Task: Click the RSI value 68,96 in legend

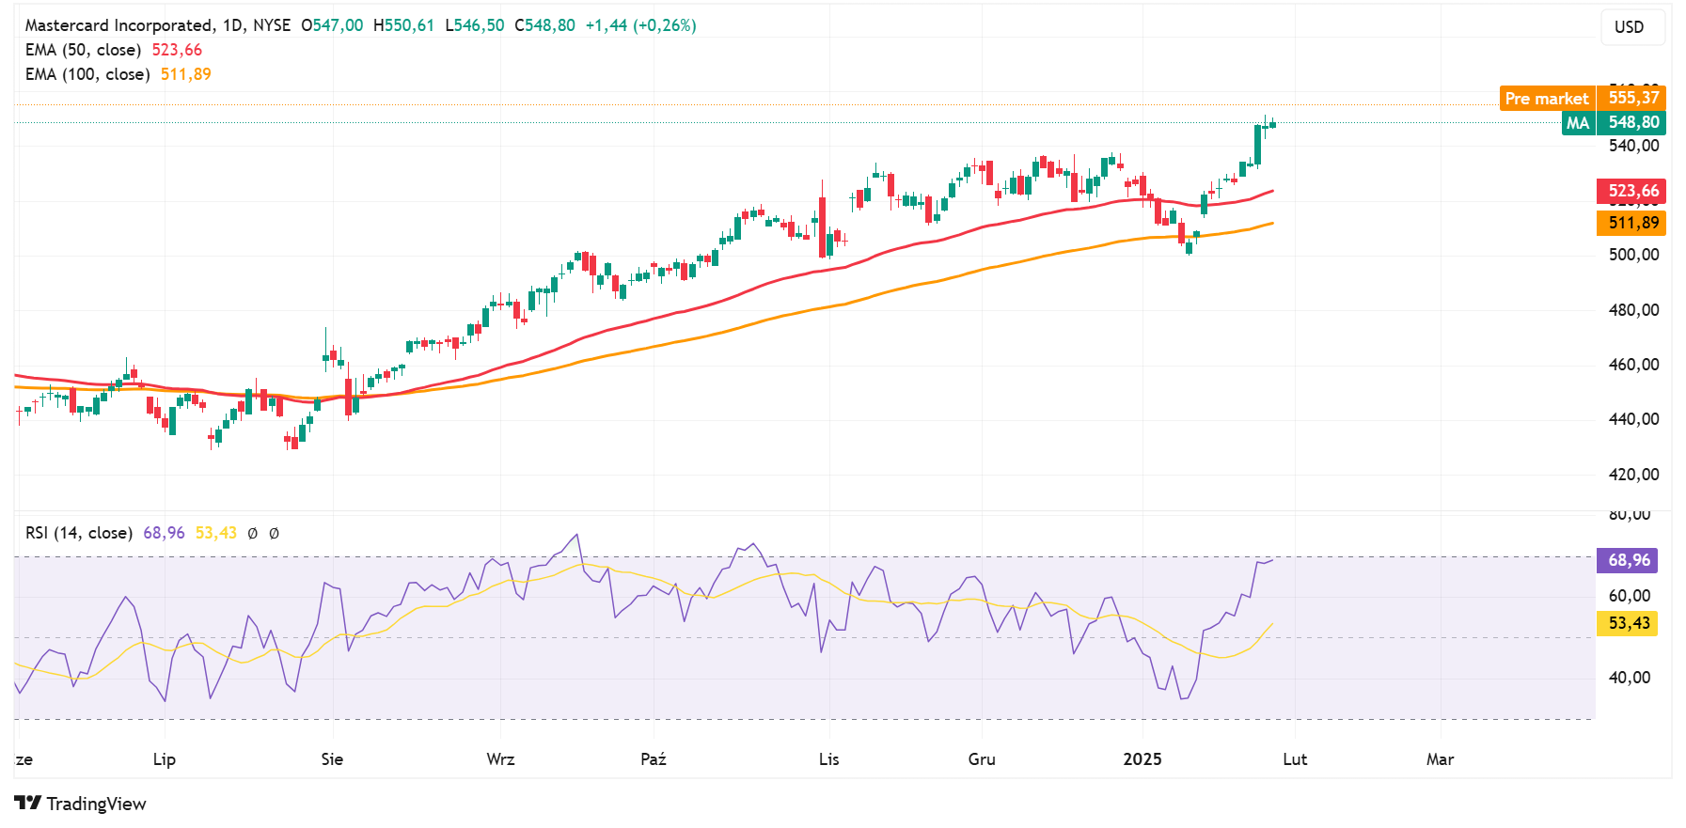Action: (x=165, y=533)
